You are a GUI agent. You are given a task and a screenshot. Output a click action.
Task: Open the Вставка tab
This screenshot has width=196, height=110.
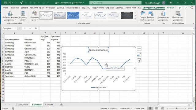click(x=24, y=8)
